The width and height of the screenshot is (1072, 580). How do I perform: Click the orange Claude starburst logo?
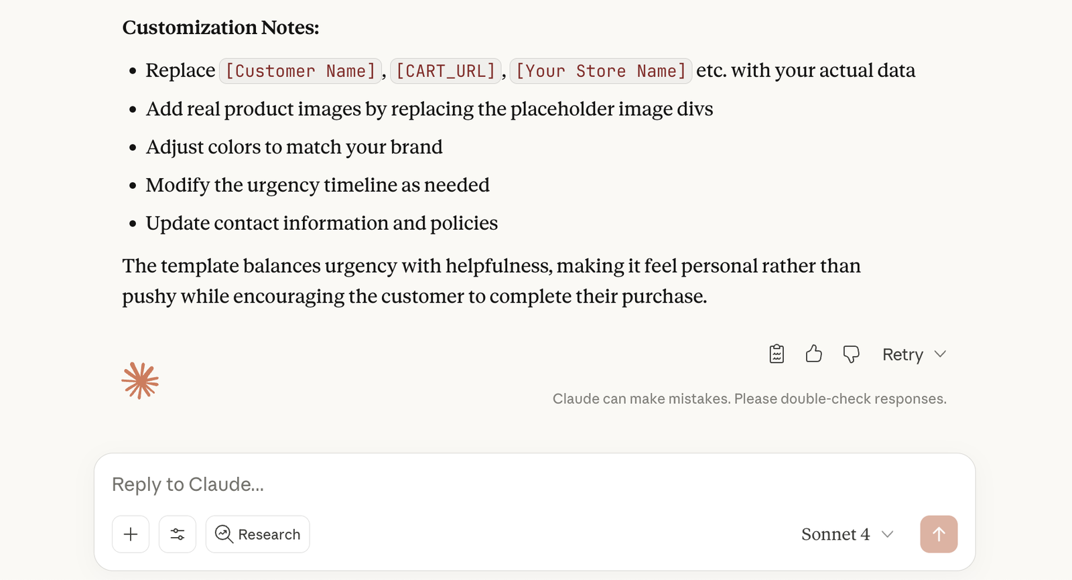[140, 381]
